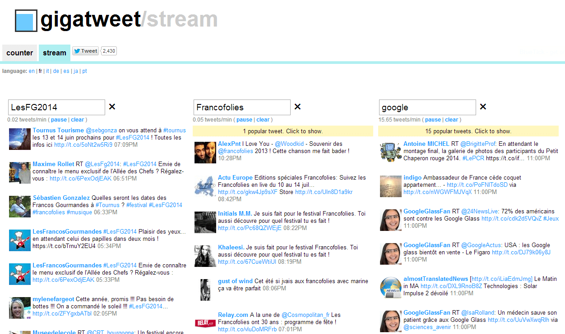This screenshot has height=334, width=565.
Task: Open AlexPnt avatar picture
Action: point(205,152)
